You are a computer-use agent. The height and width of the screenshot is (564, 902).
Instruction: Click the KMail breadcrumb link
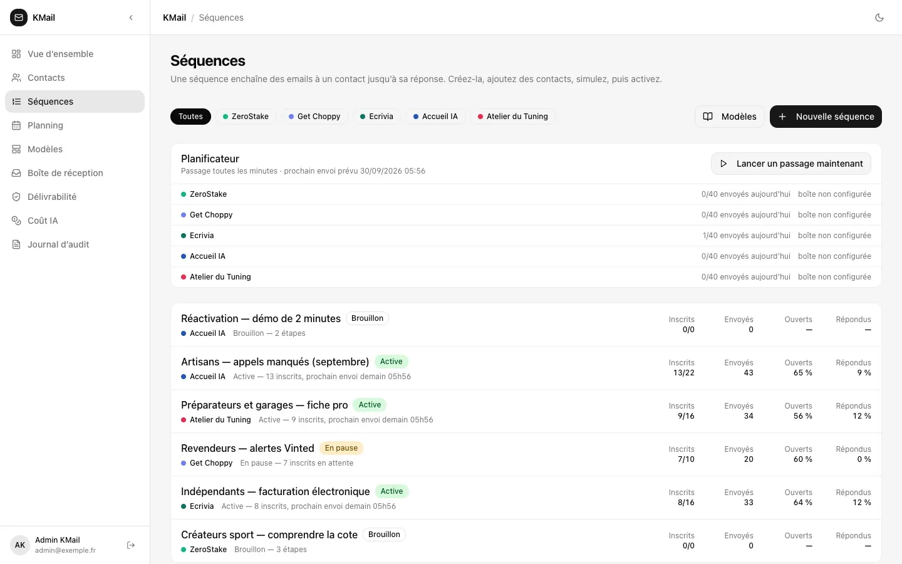click(x=174, y=18)
